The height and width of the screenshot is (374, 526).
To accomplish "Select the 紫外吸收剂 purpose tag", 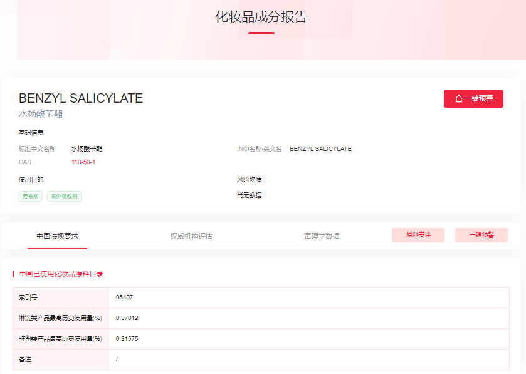I will (x=64, y=196).
